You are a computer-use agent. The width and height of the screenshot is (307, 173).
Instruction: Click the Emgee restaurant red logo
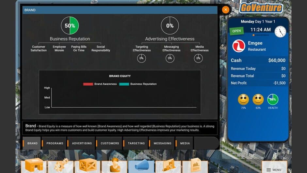point(239,46)
